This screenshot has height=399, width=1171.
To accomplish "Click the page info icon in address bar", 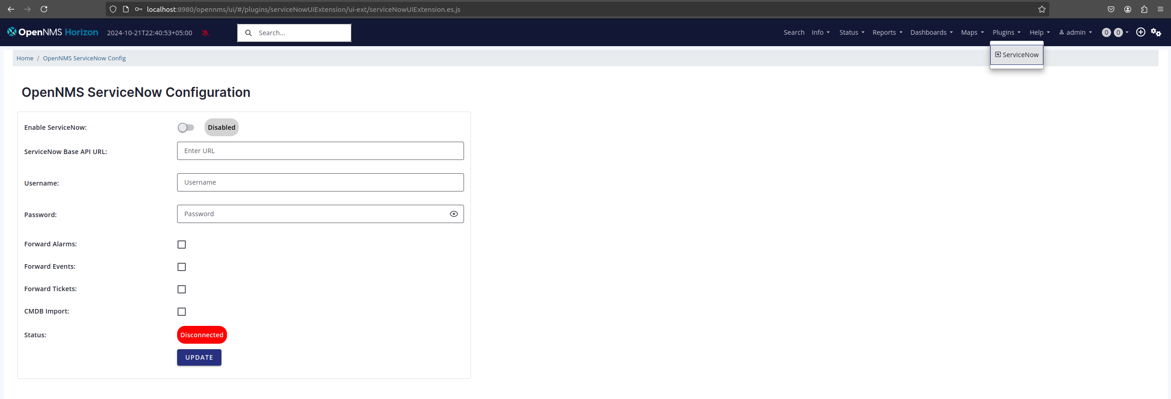I will [x=126, y=9].
